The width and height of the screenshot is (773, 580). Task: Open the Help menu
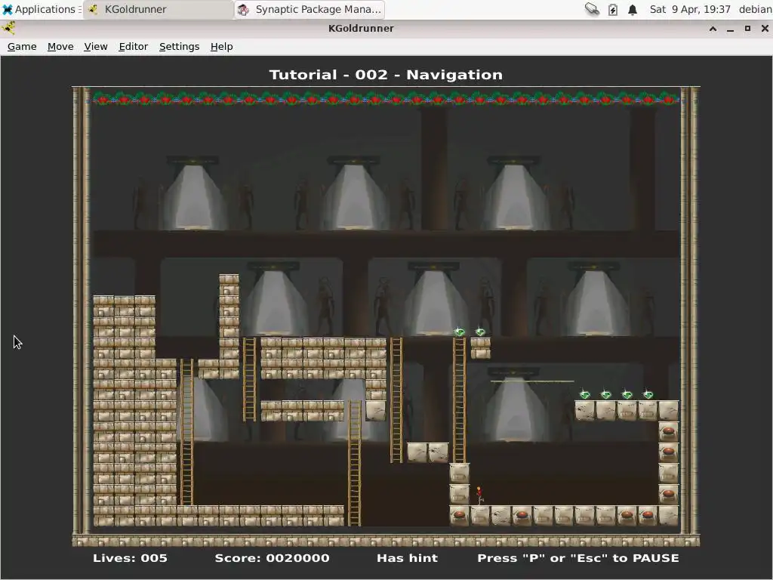[221, 46]
